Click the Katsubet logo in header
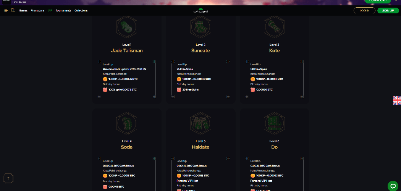This screenshot has height=191, width=401. [x=200, y=11]
